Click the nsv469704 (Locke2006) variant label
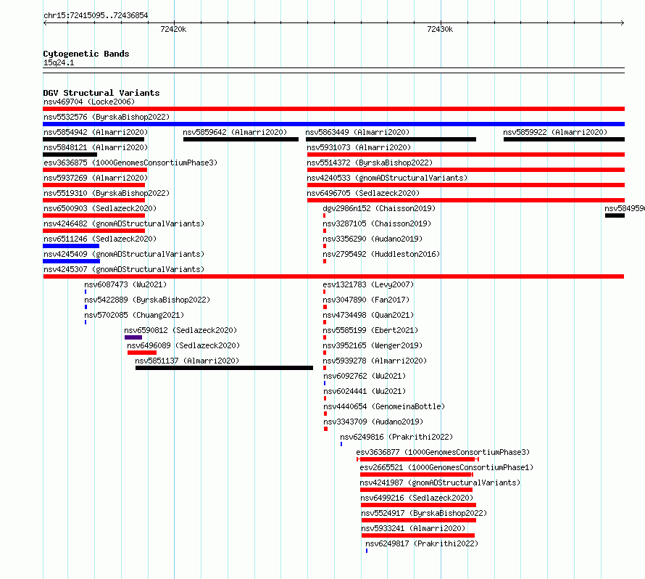The height and width of the screenshot is (579, 645). click(x=89, y=102)
